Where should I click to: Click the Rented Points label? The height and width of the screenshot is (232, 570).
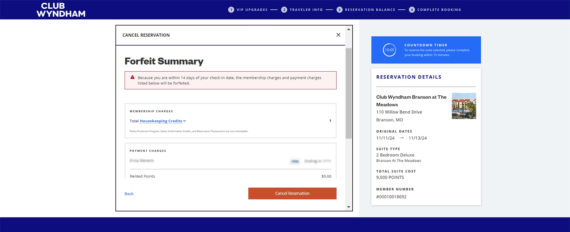click(x=142, y=176)
